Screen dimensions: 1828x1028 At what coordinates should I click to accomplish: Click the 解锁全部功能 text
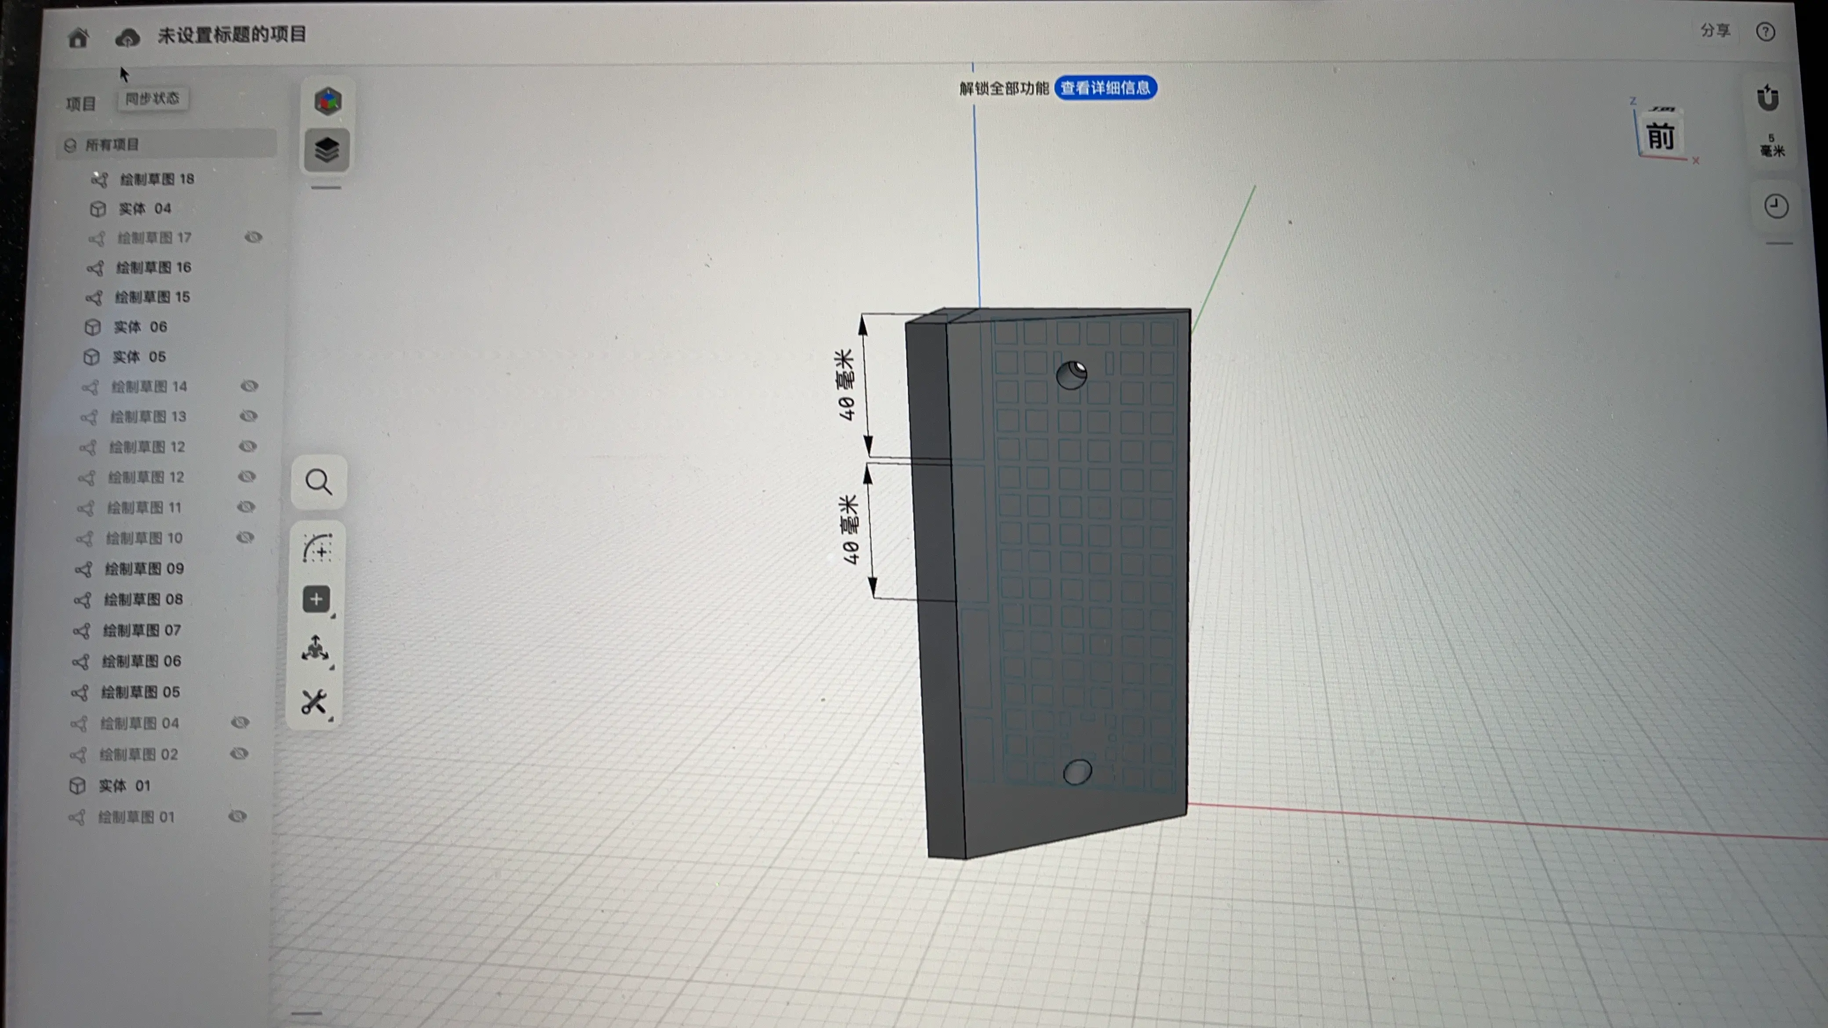pyautogui.click(x=1004, y=88)
